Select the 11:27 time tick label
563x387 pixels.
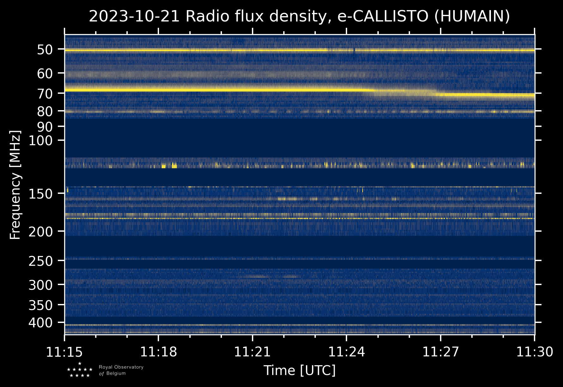click(440, 352)
